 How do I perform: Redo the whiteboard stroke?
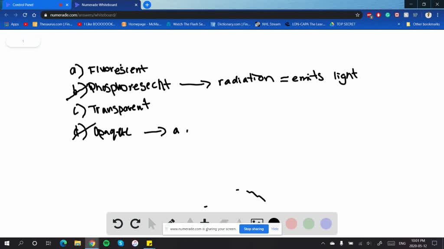coord(135,223)
